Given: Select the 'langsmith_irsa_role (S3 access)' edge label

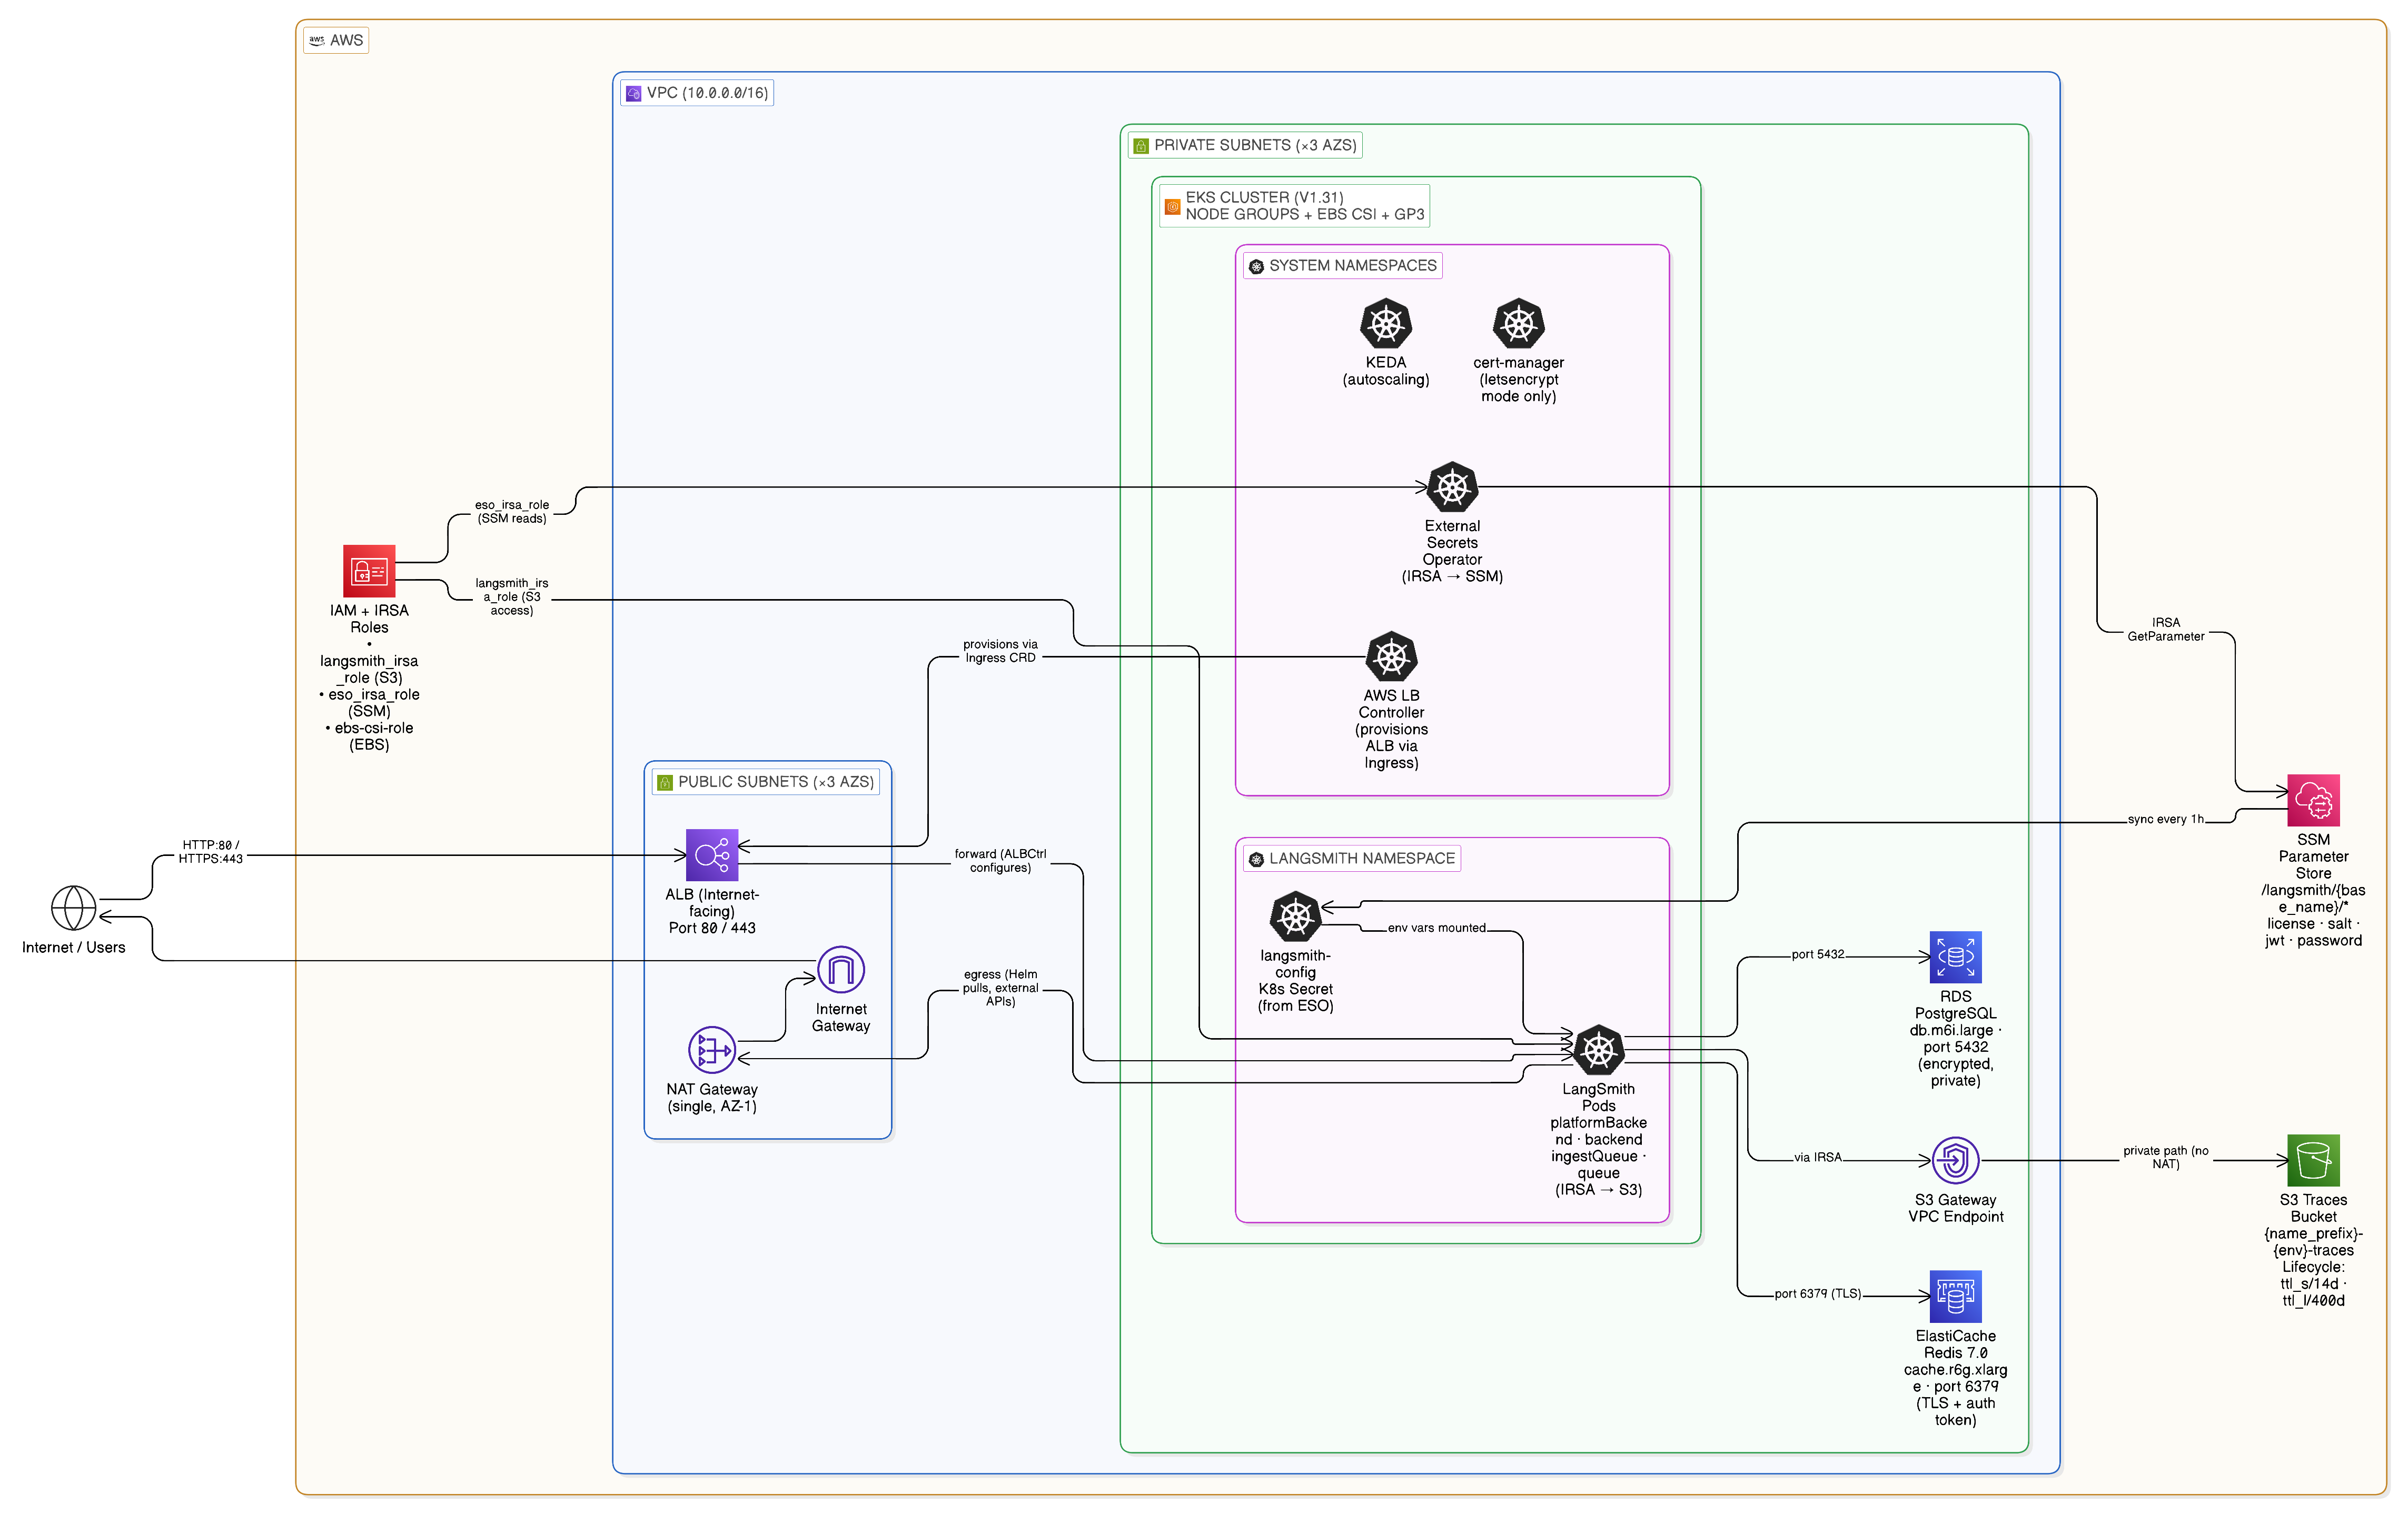Looking at the screenshot, I should click(512, 597).
